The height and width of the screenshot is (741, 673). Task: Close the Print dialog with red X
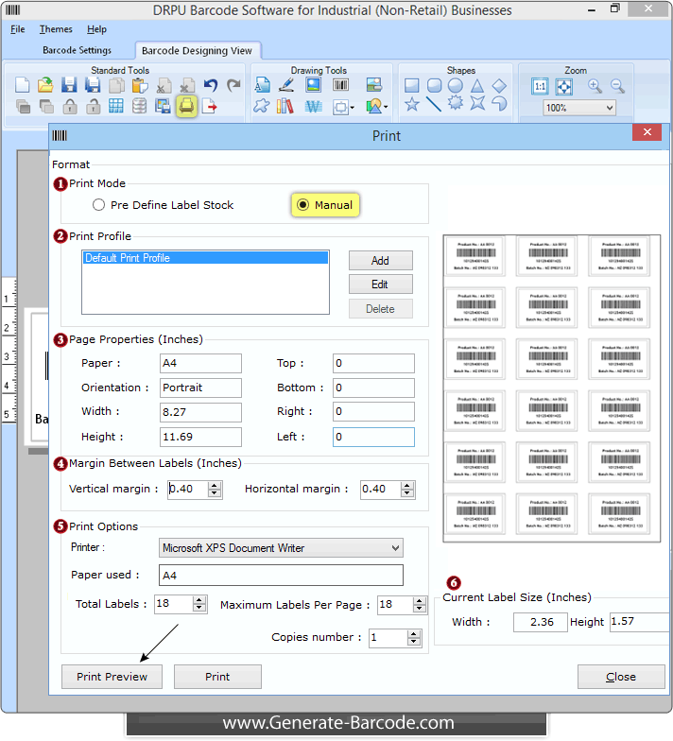[x=647, y=132]
